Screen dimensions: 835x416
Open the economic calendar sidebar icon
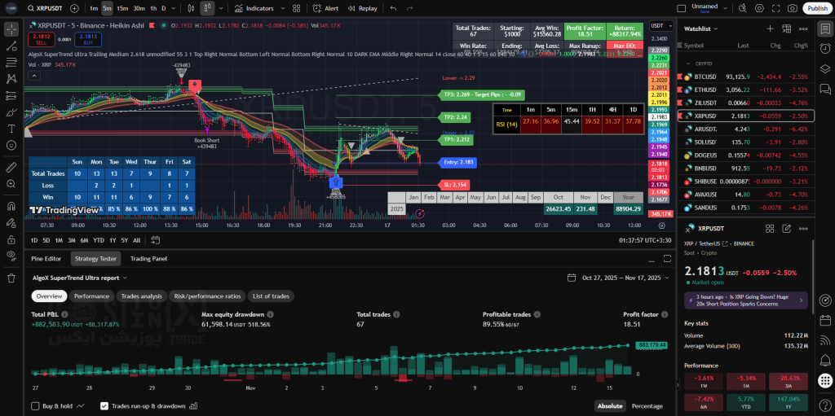click(825, 321)
